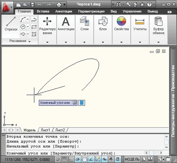Expand arrow under Аннотации panel
Screen dimensions: 177x163
pos(66,42)
